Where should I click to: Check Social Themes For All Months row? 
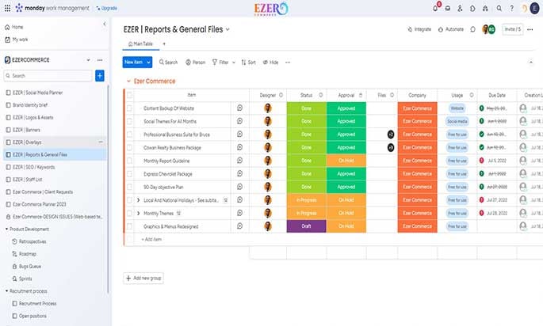[129, 121]
